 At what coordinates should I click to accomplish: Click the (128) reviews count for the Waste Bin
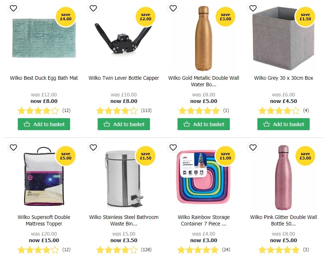tap(146, 250)
